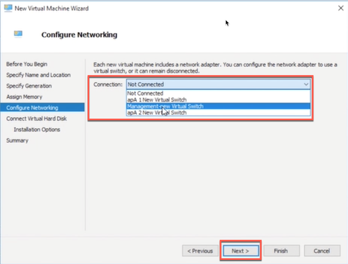Viewport: 348px width, 264px height.
Task: Select 'apA 1 New Virtual Switch' option
Action: (x=219, y=99)
